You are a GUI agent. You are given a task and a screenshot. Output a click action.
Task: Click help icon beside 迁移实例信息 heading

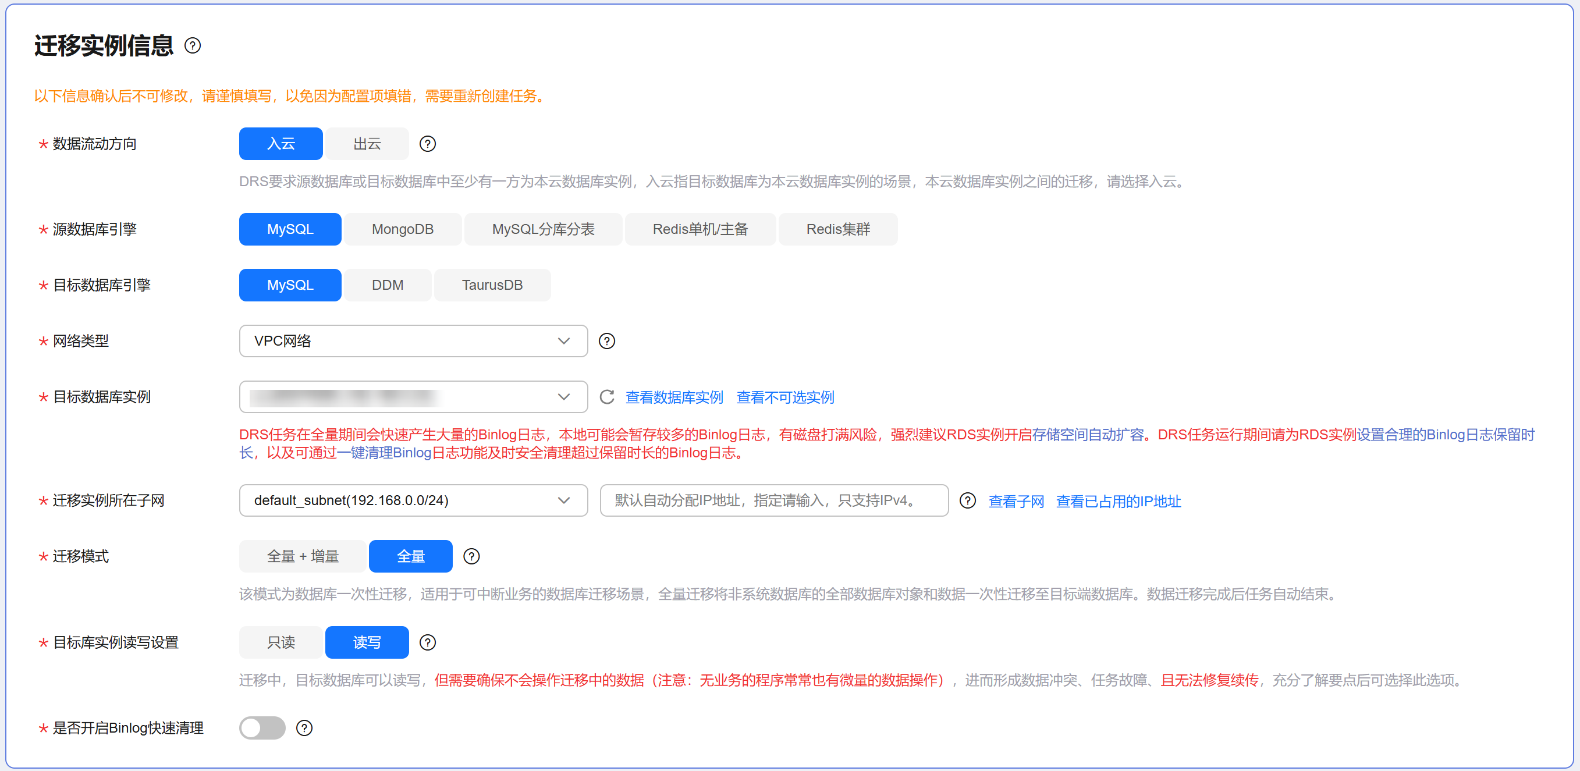click(193, 45)
